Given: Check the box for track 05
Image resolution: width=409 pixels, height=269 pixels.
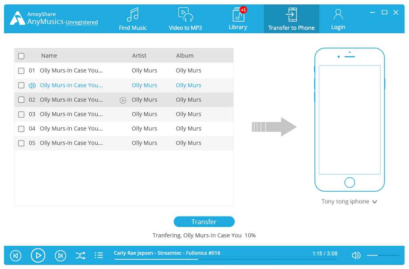Looking at the screenshot, I should [22, 143].
